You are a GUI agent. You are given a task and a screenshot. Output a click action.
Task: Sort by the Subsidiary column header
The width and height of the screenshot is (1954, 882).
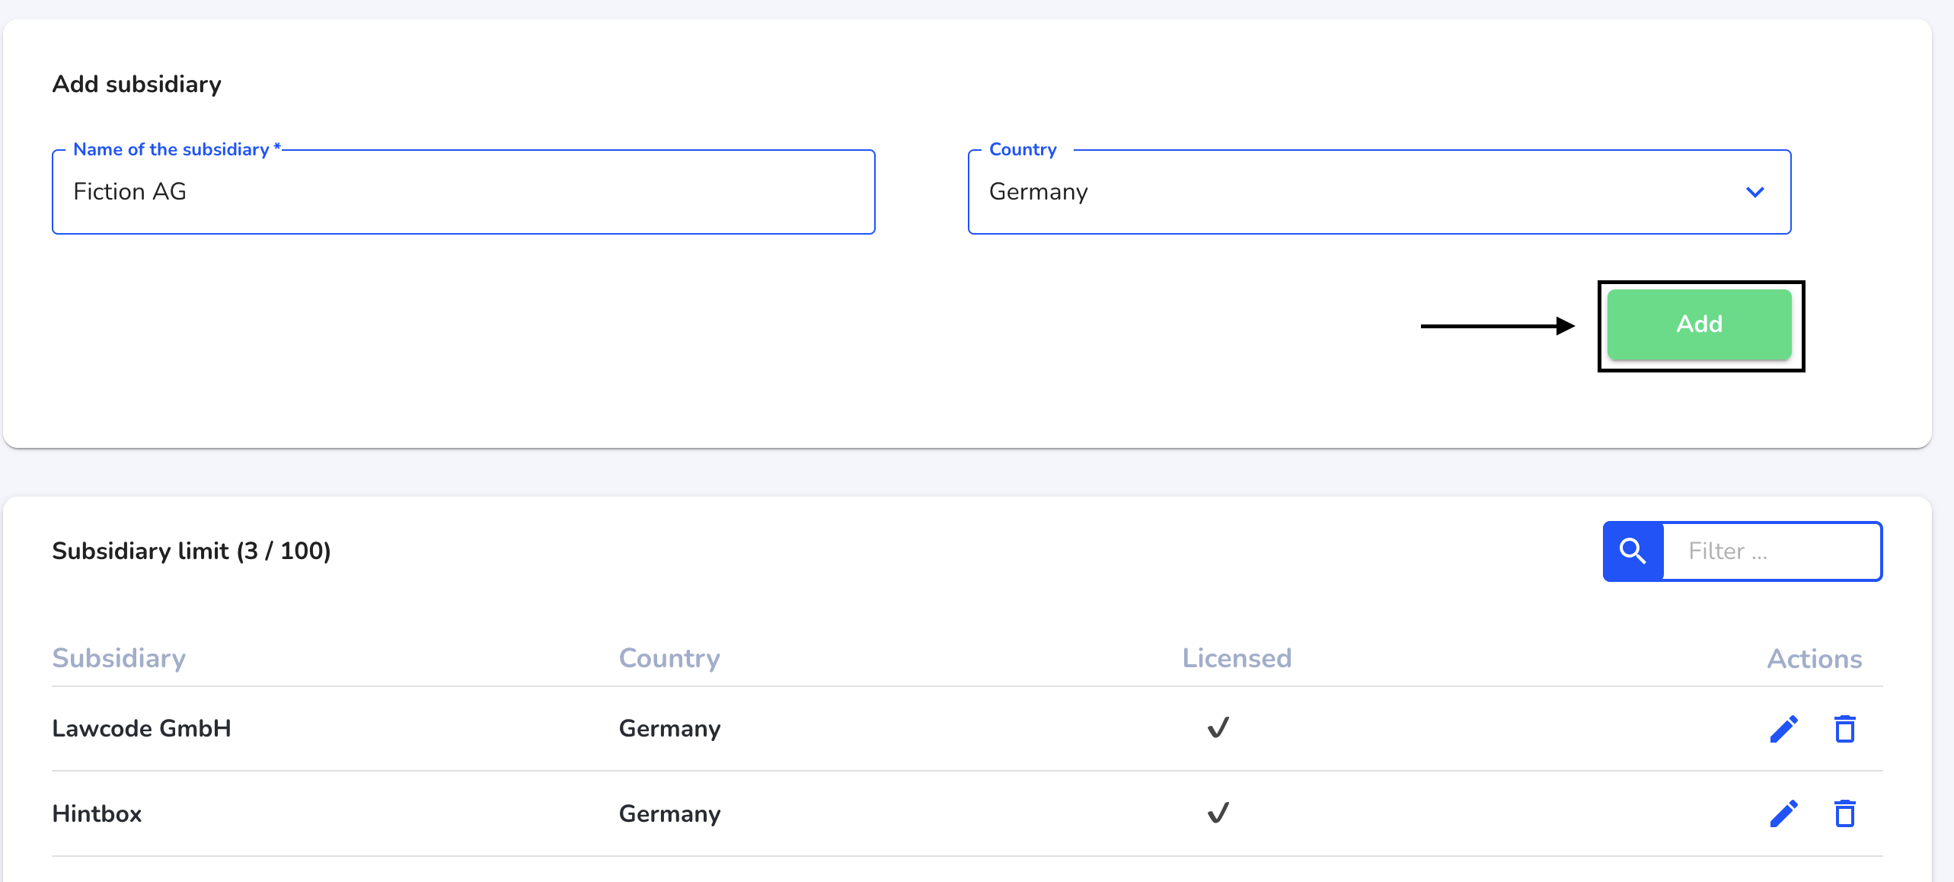[119, 658]
